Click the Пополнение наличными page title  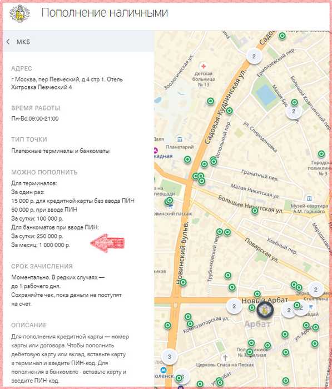tap(105, 13)
